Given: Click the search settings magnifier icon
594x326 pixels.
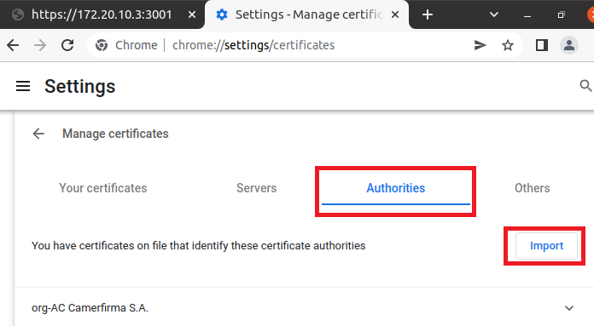Looking at the screenshot, I should (x=585, y=86).
